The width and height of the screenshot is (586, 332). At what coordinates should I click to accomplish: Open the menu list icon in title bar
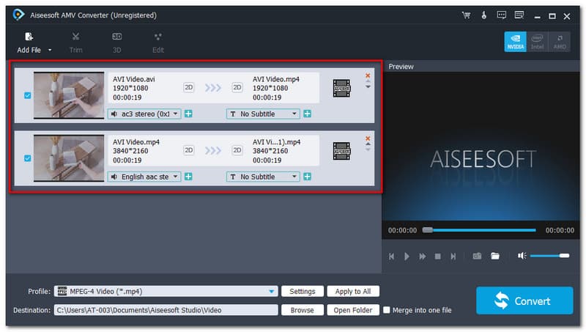point(519,15)
